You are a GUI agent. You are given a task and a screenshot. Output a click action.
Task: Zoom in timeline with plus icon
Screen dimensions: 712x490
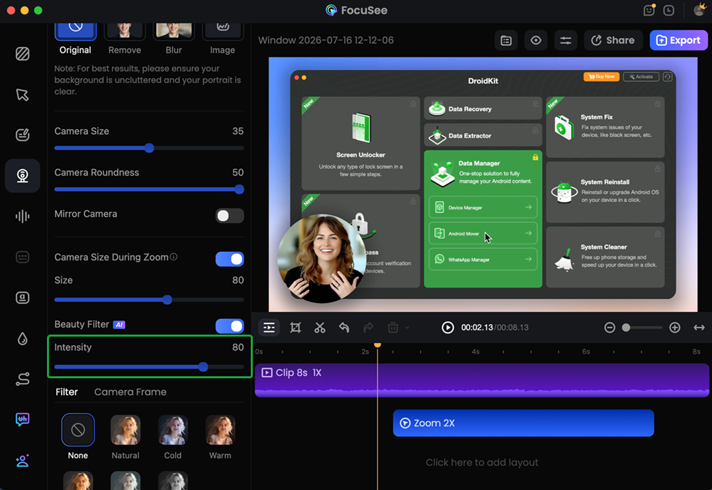click(x=675, y=327)
